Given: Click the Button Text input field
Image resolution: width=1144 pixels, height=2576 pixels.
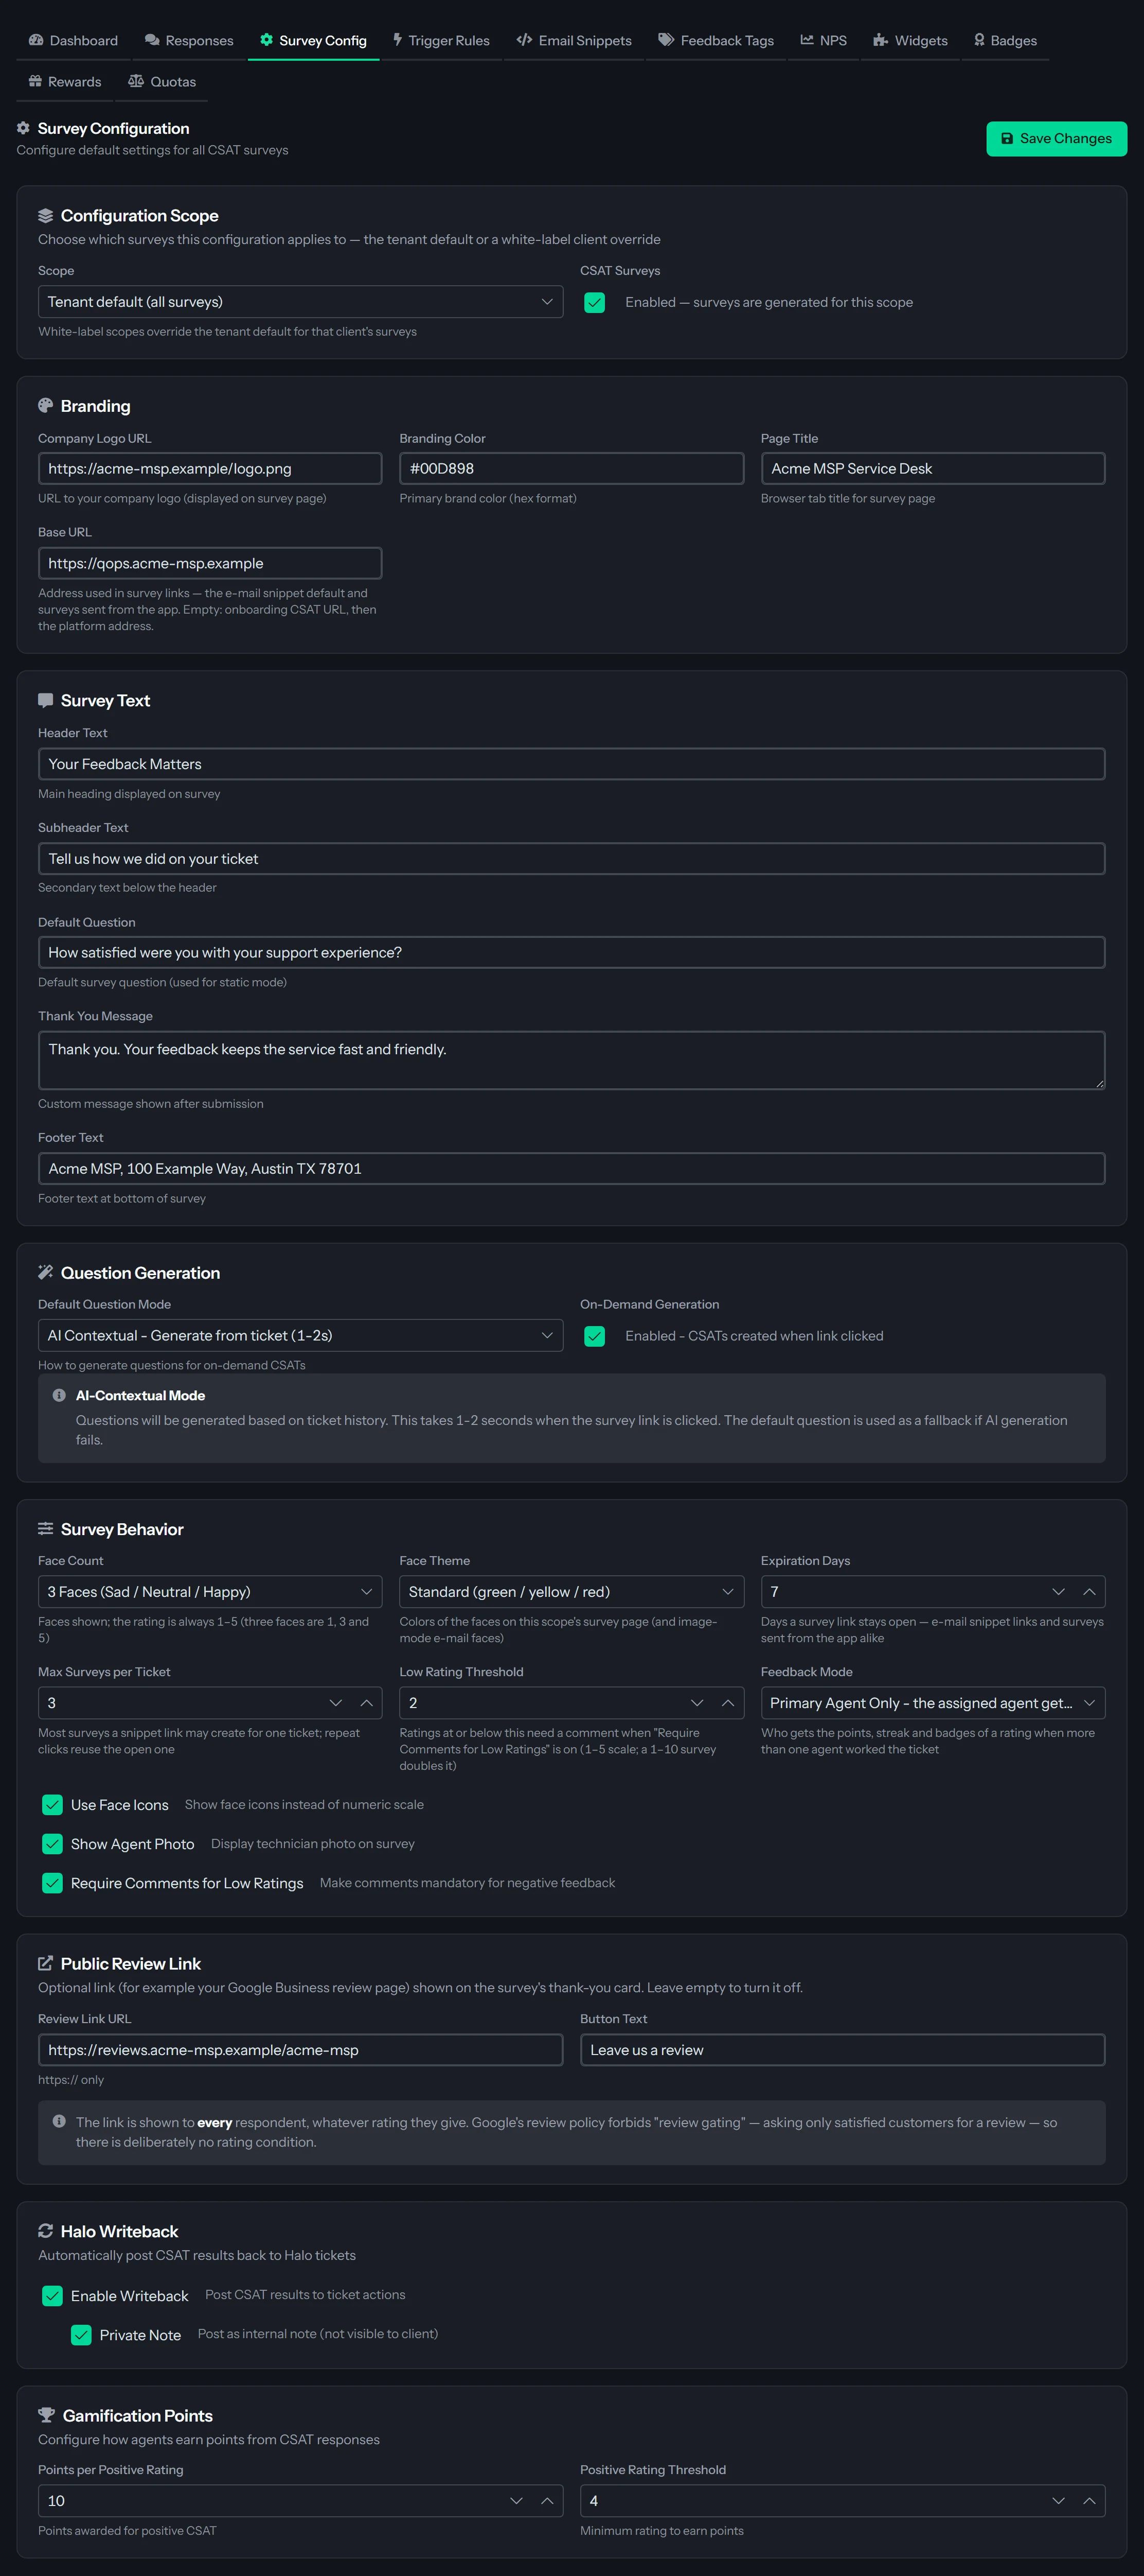Looking at the screenshot, I should [842, 2050].
